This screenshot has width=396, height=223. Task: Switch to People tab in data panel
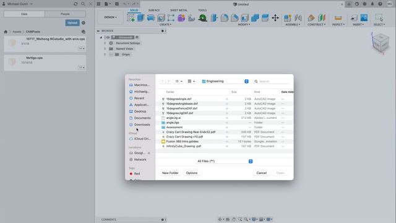click(x=65, y=14)
